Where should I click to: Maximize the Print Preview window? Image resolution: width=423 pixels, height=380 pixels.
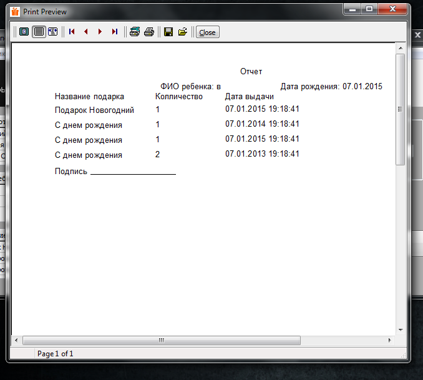pyautogui.click(x=369, y=9)
